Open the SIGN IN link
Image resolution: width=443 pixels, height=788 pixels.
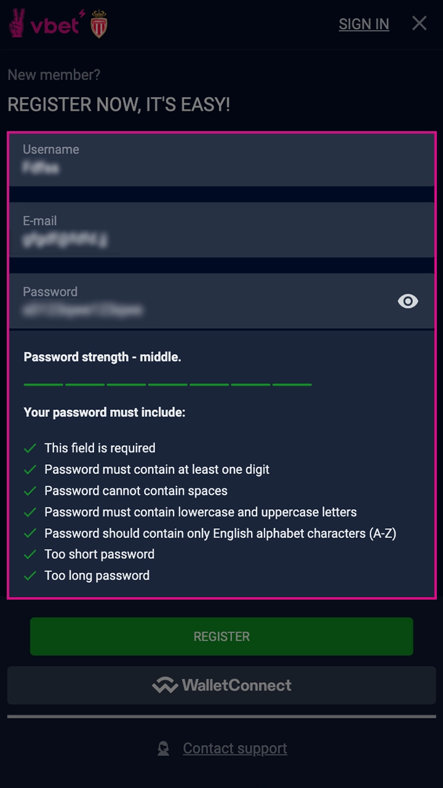coord(364,24)
